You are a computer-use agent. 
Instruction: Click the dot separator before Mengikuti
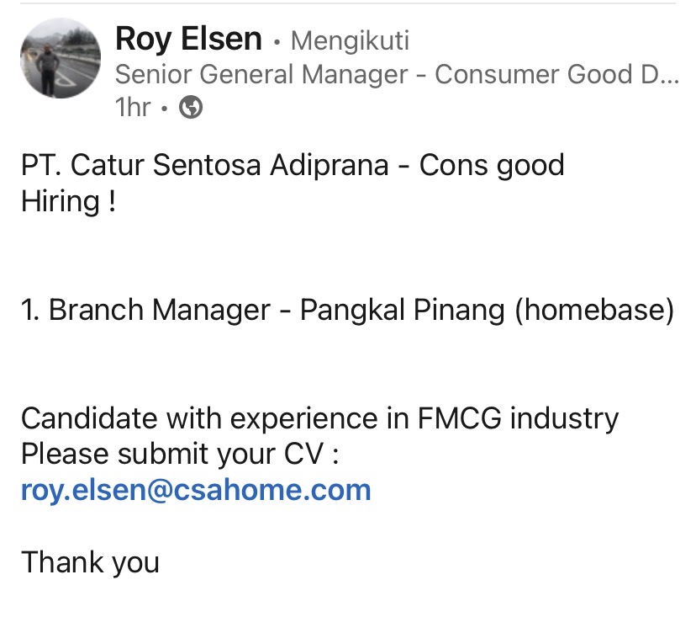coord(277,40)
